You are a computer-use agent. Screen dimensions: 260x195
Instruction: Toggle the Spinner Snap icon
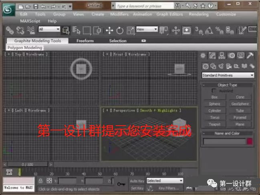coord(230,31)
